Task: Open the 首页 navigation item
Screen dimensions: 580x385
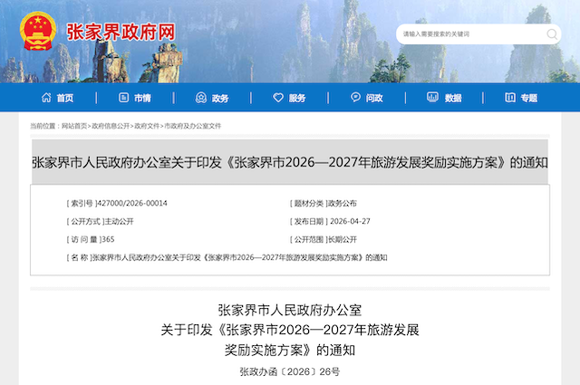Action: (x=65, y=98)
